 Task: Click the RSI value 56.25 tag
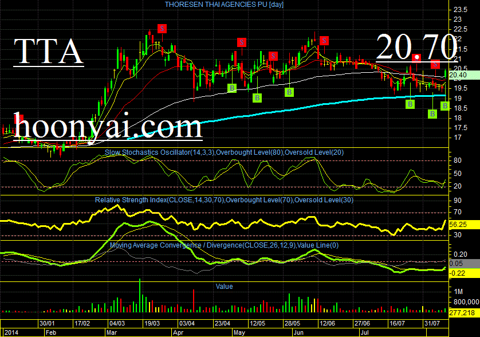(x=464, y=225)
